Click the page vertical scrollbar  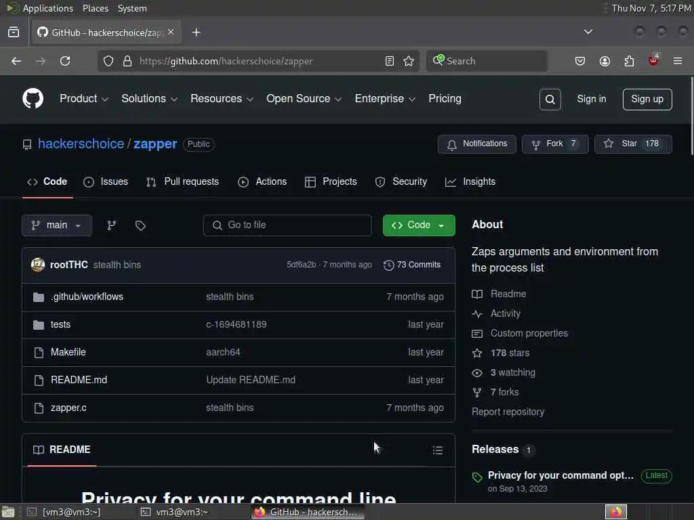[x=691, y=116]
